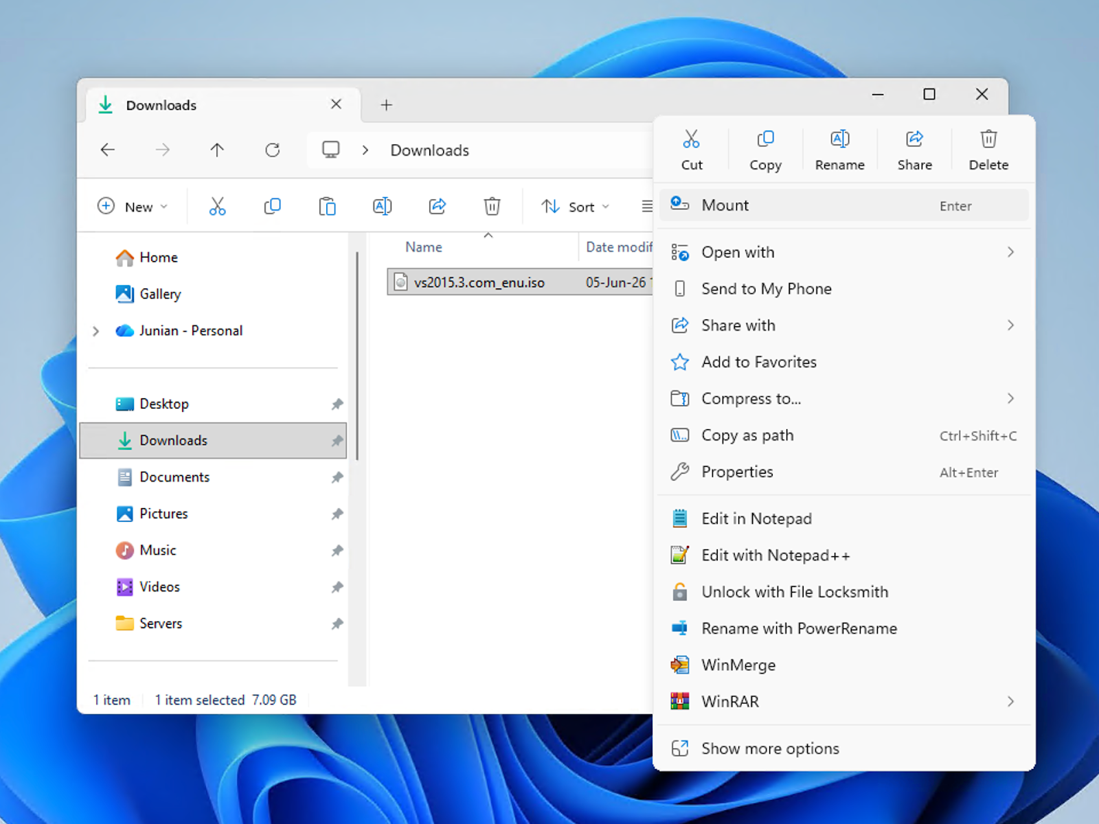Click Show more options

[843, 748]
